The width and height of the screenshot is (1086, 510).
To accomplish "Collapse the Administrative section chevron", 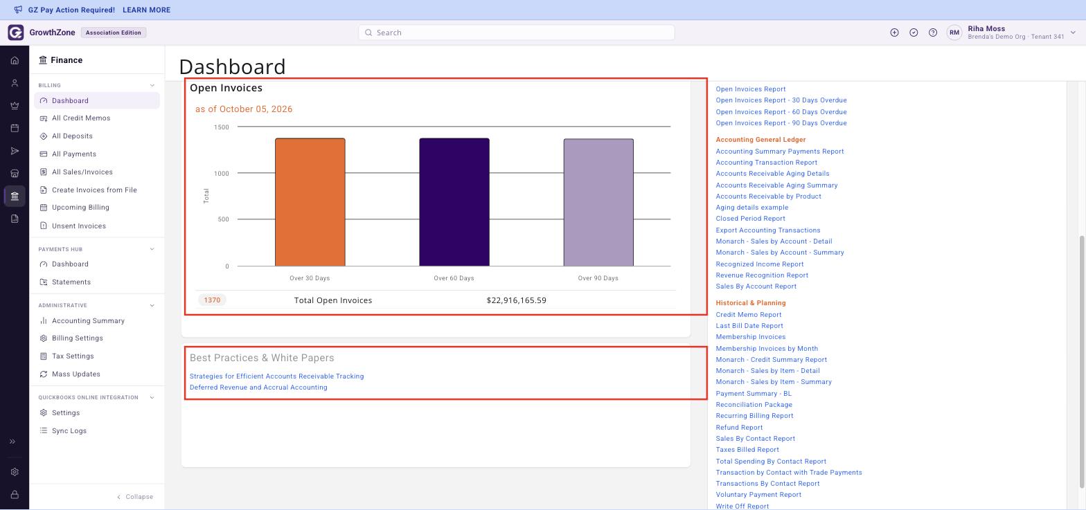I will click(x=152, y=305).
